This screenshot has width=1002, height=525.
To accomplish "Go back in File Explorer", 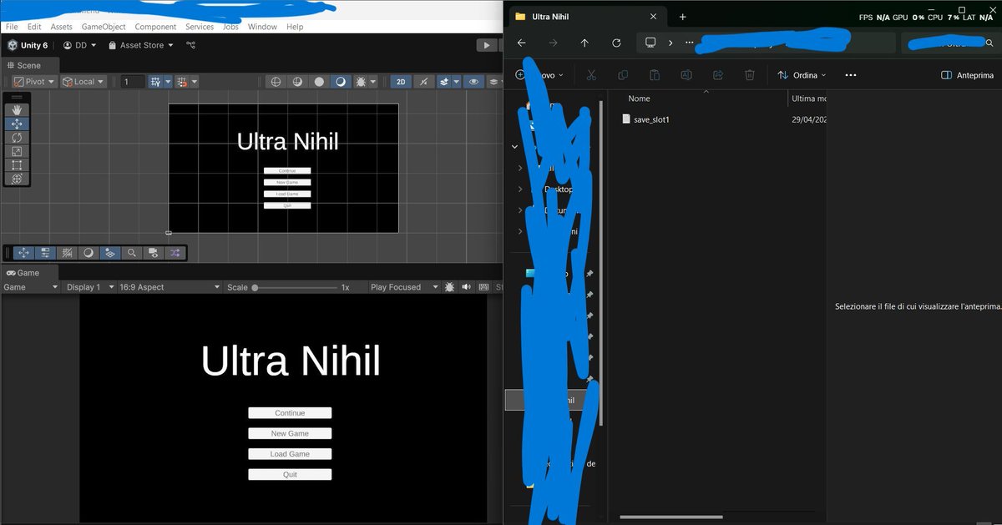I will coord(521,43).
